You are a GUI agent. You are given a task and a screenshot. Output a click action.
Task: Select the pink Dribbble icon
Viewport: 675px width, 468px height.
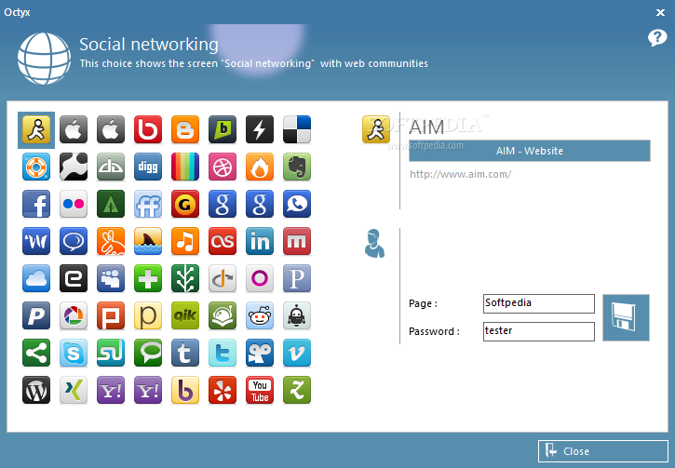coord(223,167)
